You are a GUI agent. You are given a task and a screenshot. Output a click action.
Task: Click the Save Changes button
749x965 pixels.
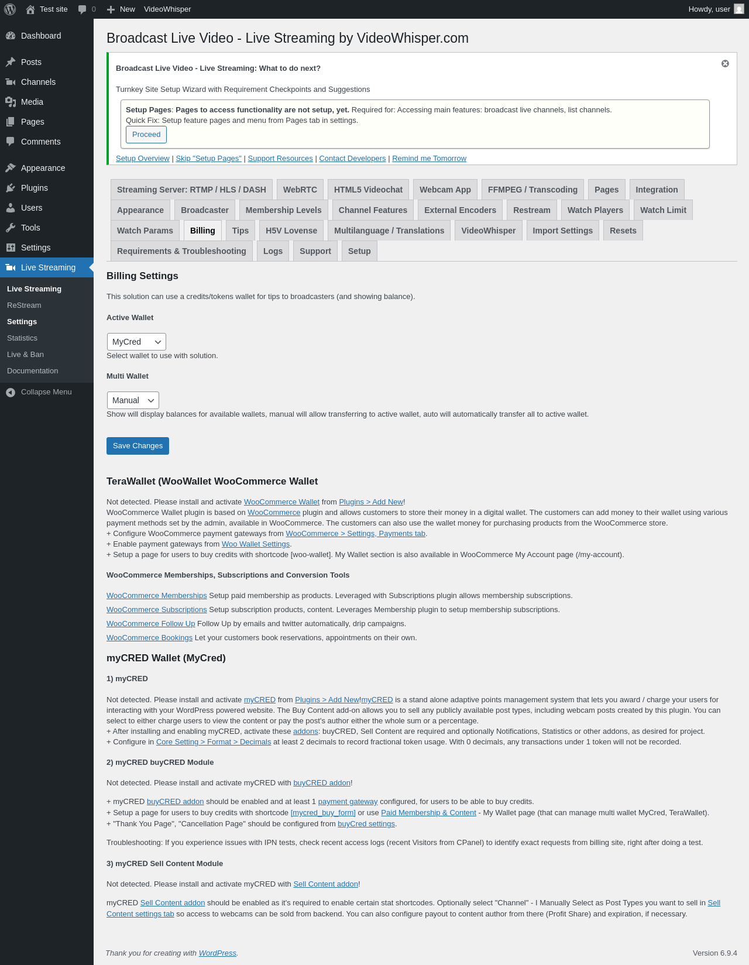tap(138, 446)
